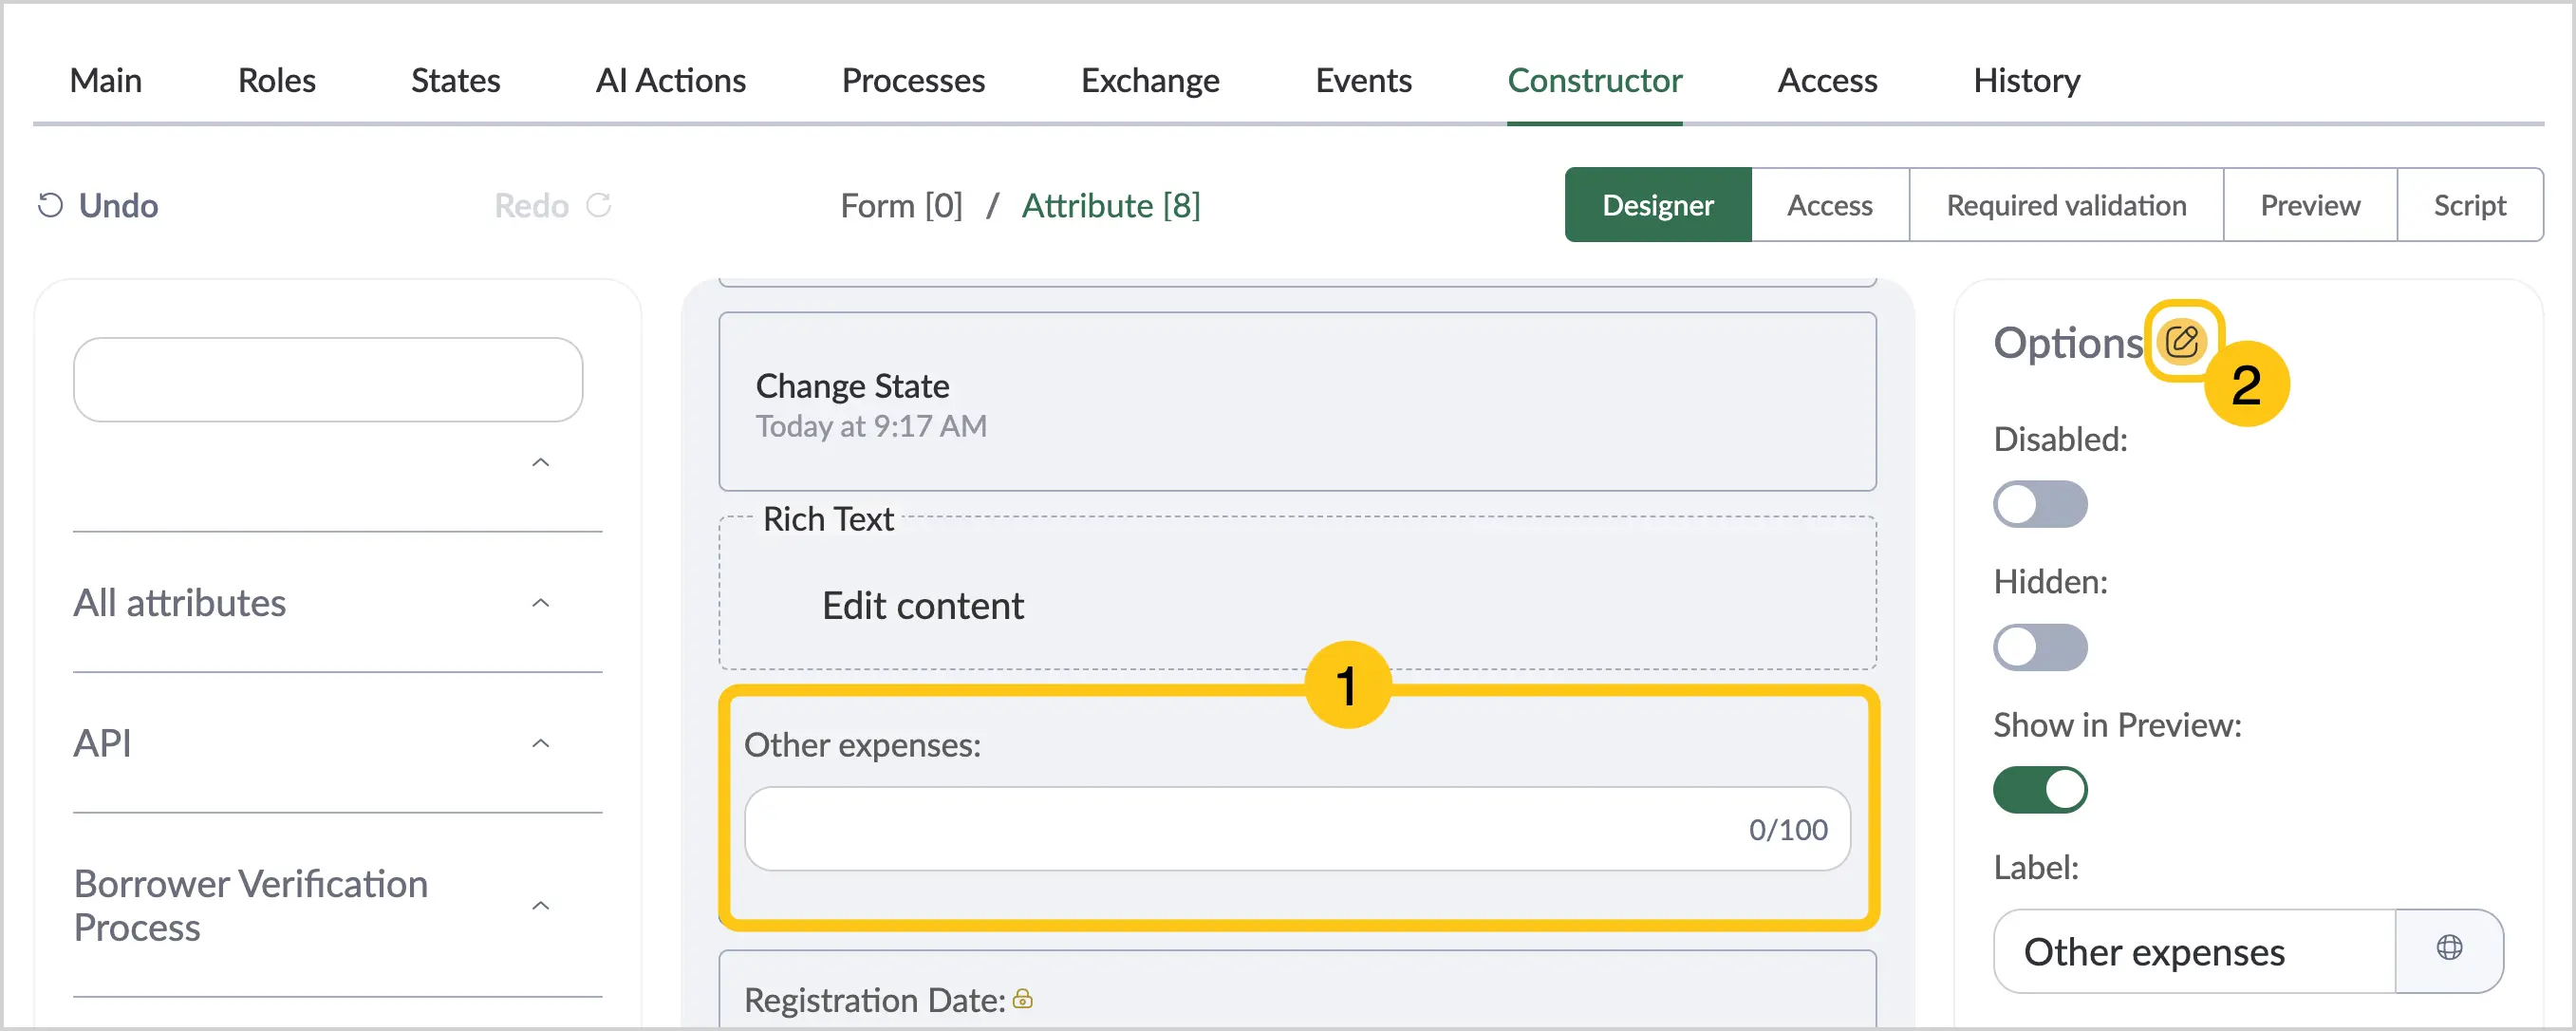Click the Preview mode button
The image size is (2576, 1031).
pyautogui.click(x=2310, y=205)
